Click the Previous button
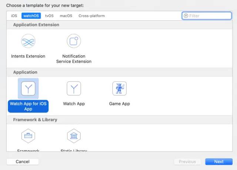Viewport: 237px width, 170px height. tap(187, 161)
